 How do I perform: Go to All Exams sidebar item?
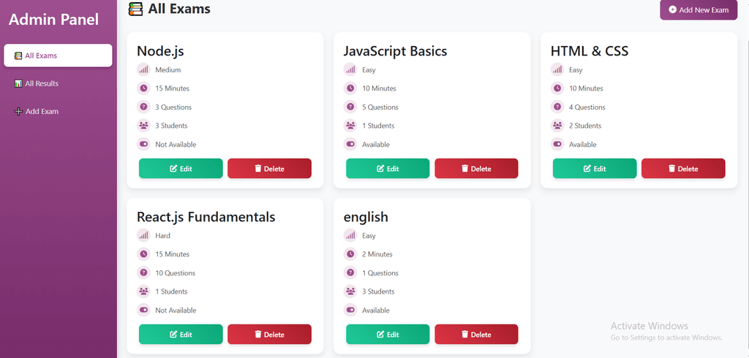click(x=57, y=56)
